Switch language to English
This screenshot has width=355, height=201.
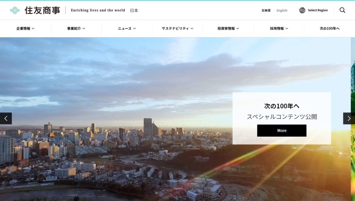[x=282, y=10]
